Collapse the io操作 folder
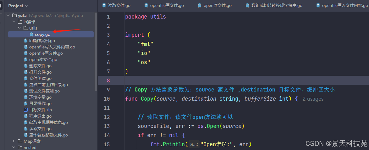Viewport: 369px width, 150px height. tap(14, 22)
